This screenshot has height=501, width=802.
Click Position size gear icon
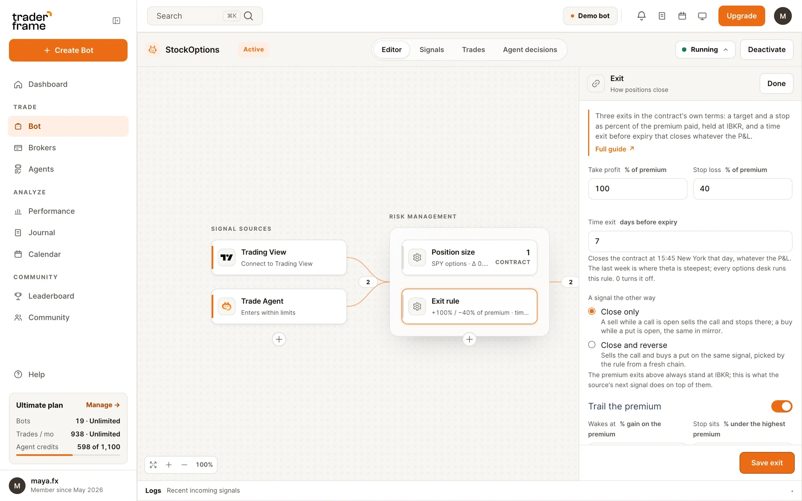(x=417, y=257)
